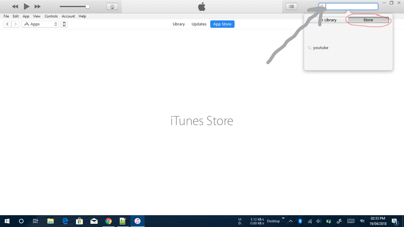
Task: Open the Windows Ink Workspace icon
Action: pyautogui.click(x=339, y=221)
